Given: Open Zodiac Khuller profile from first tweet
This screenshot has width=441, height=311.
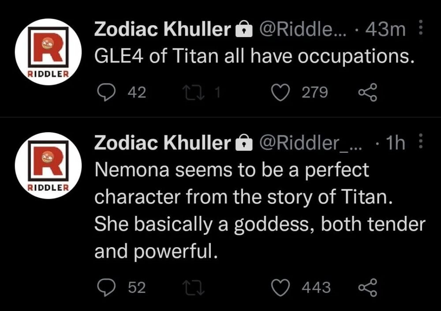Looking at the screenshot, I should (x=163, y=30).
